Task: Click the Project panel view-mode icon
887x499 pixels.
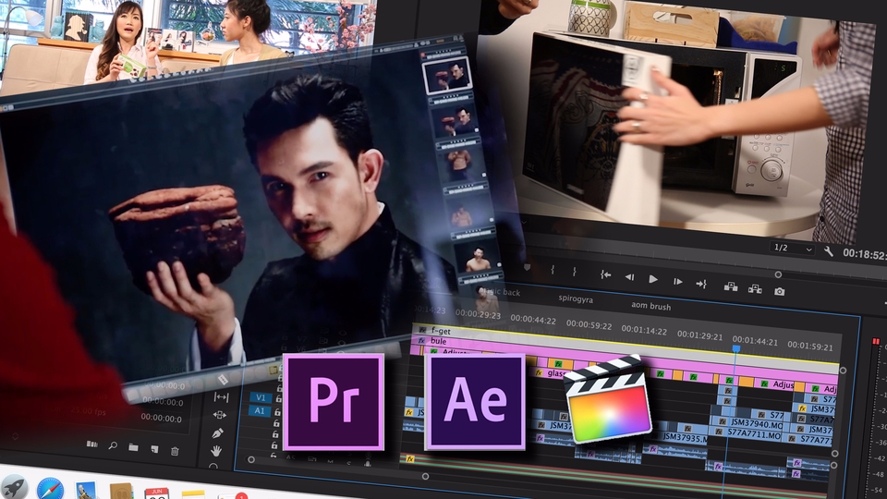Action: click(x=91, y=444)
